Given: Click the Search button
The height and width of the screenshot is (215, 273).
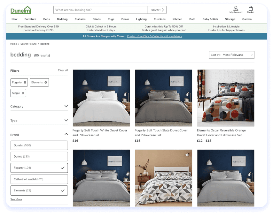Looking at the screenshot, I should pos(157,10).
